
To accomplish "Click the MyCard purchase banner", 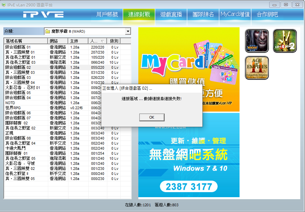I will [x=189, y=54].
